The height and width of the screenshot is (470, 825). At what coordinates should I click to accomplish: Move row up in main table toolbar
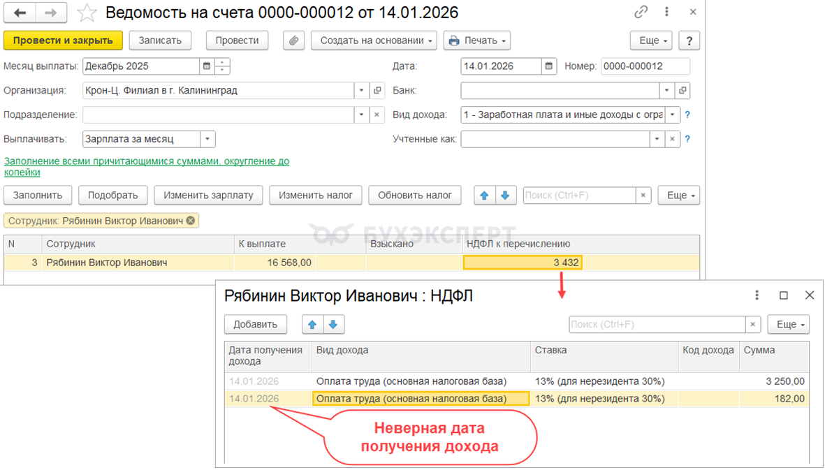coord(483,196)
